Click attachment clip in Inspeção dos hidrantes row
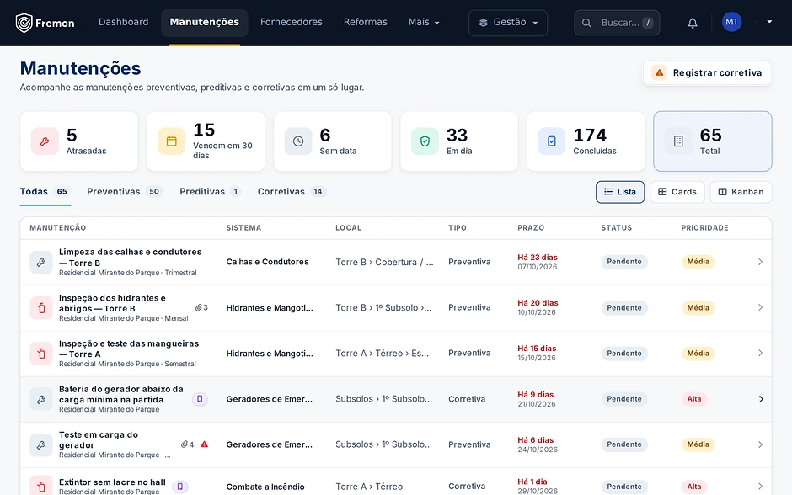 199,307
